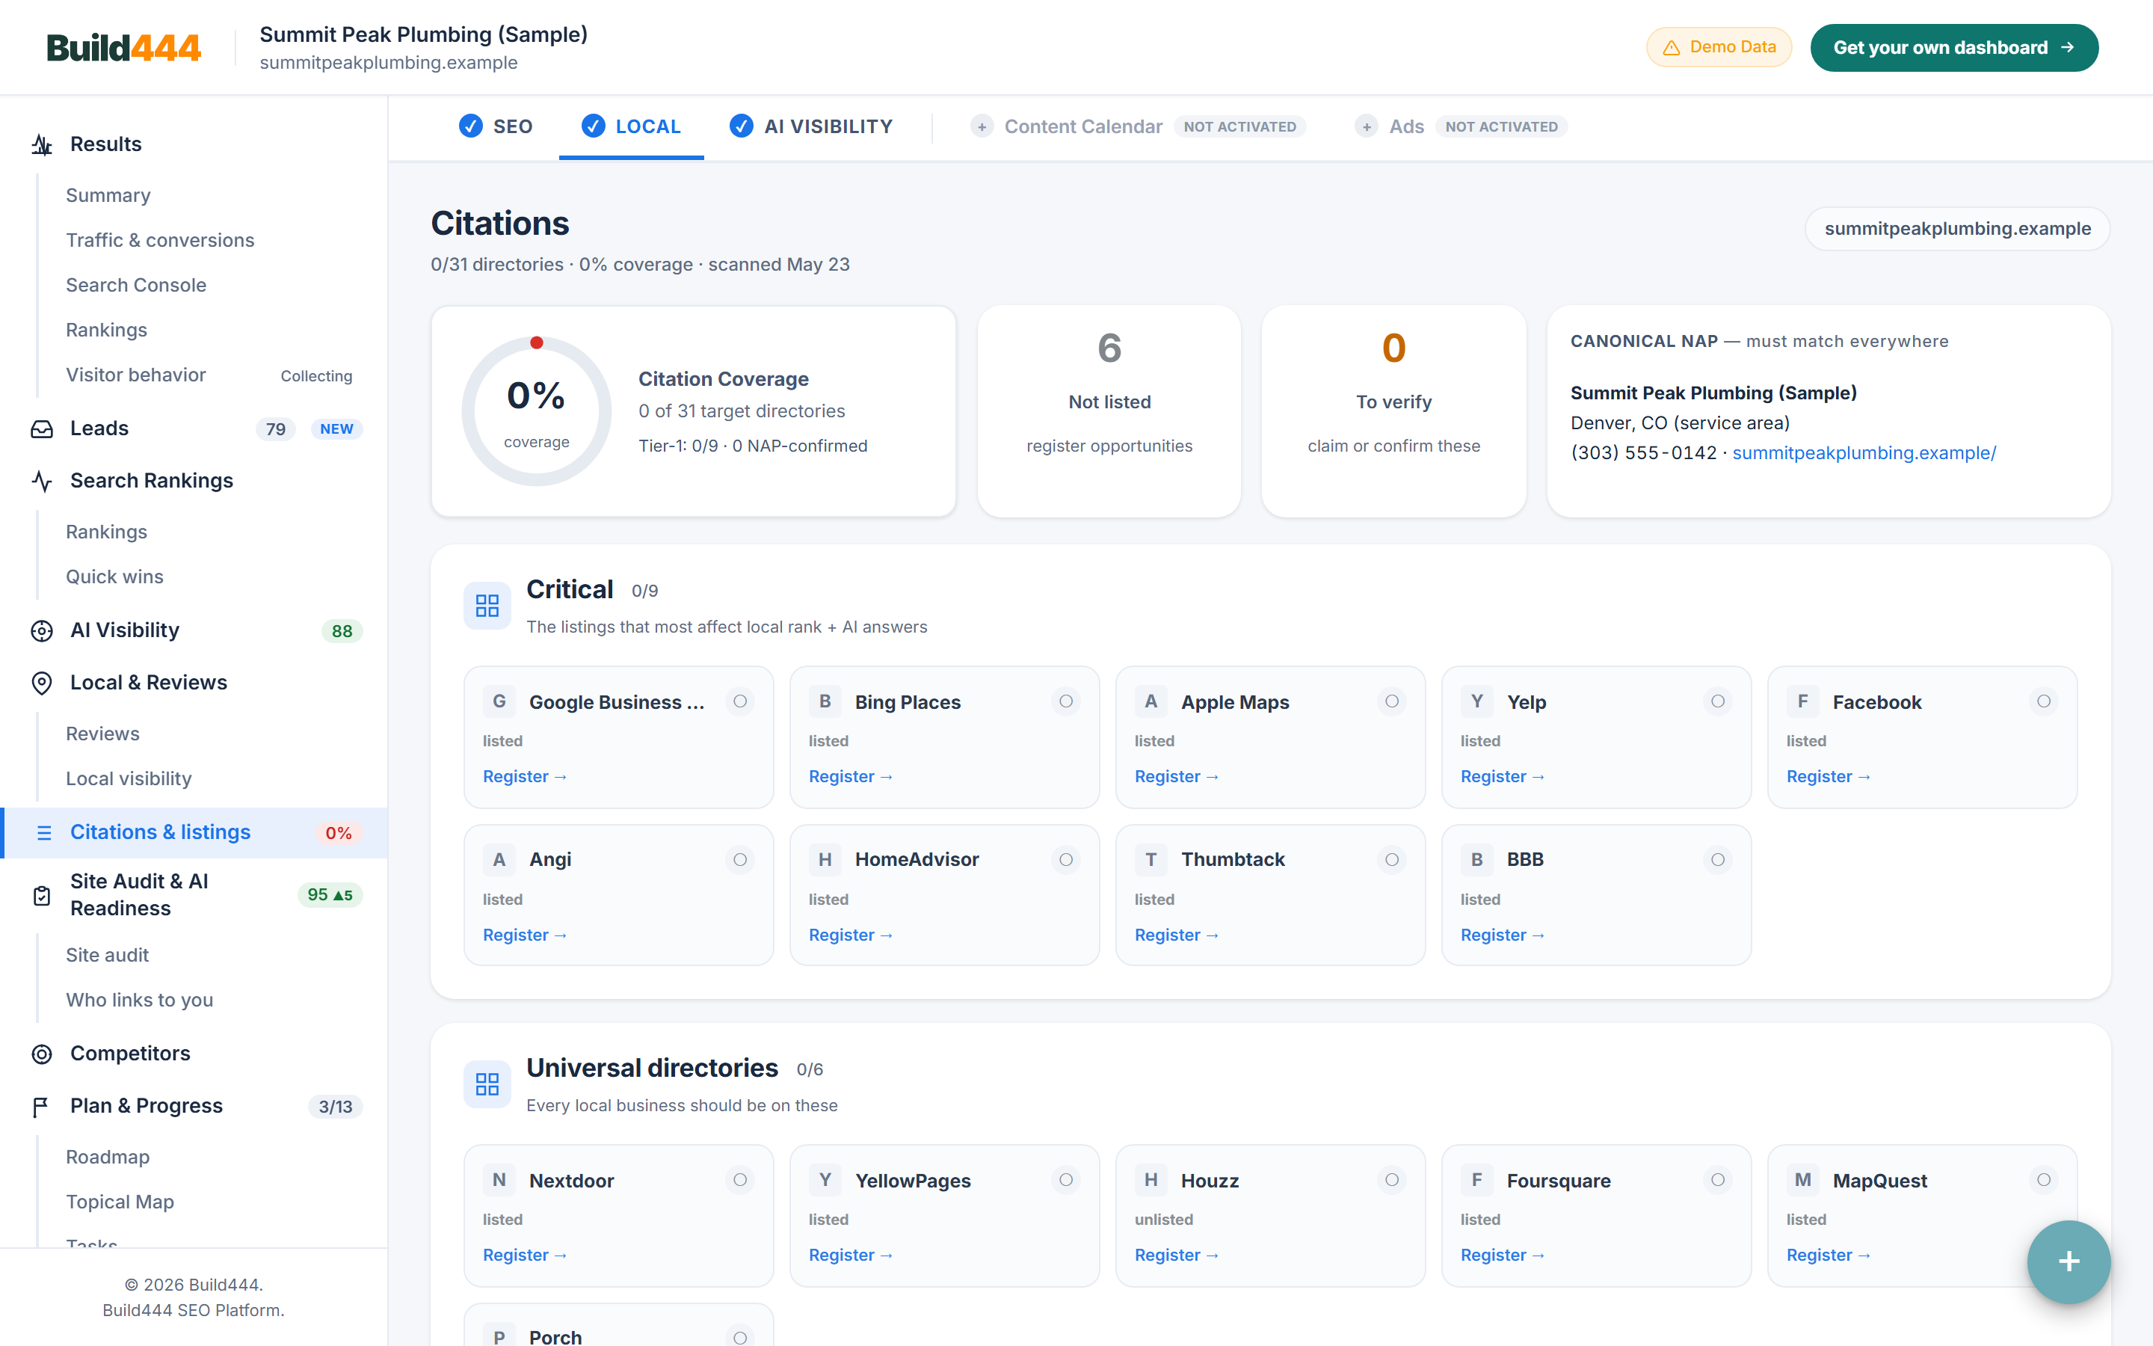Click the 0% badge on Citations & listings
This screenshot has height=1346, width=2153.
point(338,833)
